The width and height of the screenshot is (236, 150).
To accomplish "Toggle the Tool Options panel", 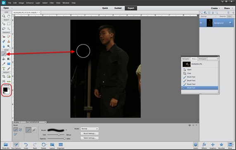I will (16, 145).
